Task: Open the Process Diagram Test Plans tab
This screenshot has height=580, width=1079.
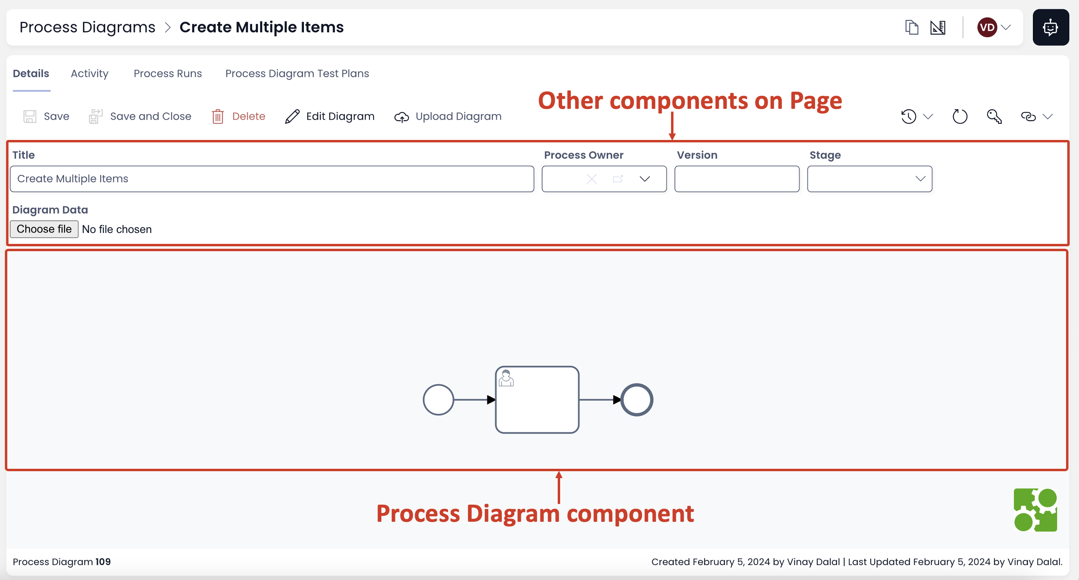Action: point(297,73)
